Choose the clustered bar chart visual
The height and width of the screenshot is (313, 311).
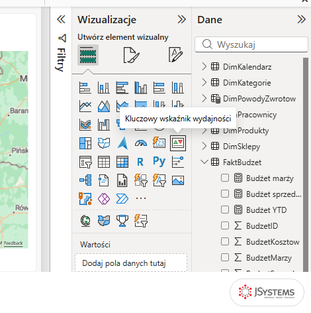point(122,88)
